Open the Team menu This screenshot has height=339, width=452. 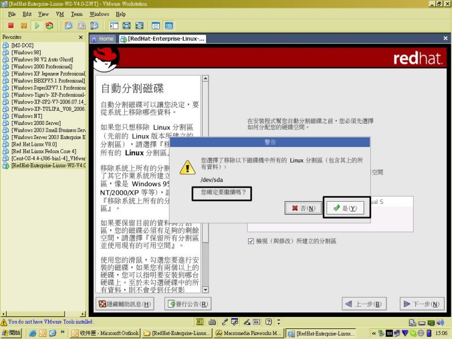click(77, 14)
